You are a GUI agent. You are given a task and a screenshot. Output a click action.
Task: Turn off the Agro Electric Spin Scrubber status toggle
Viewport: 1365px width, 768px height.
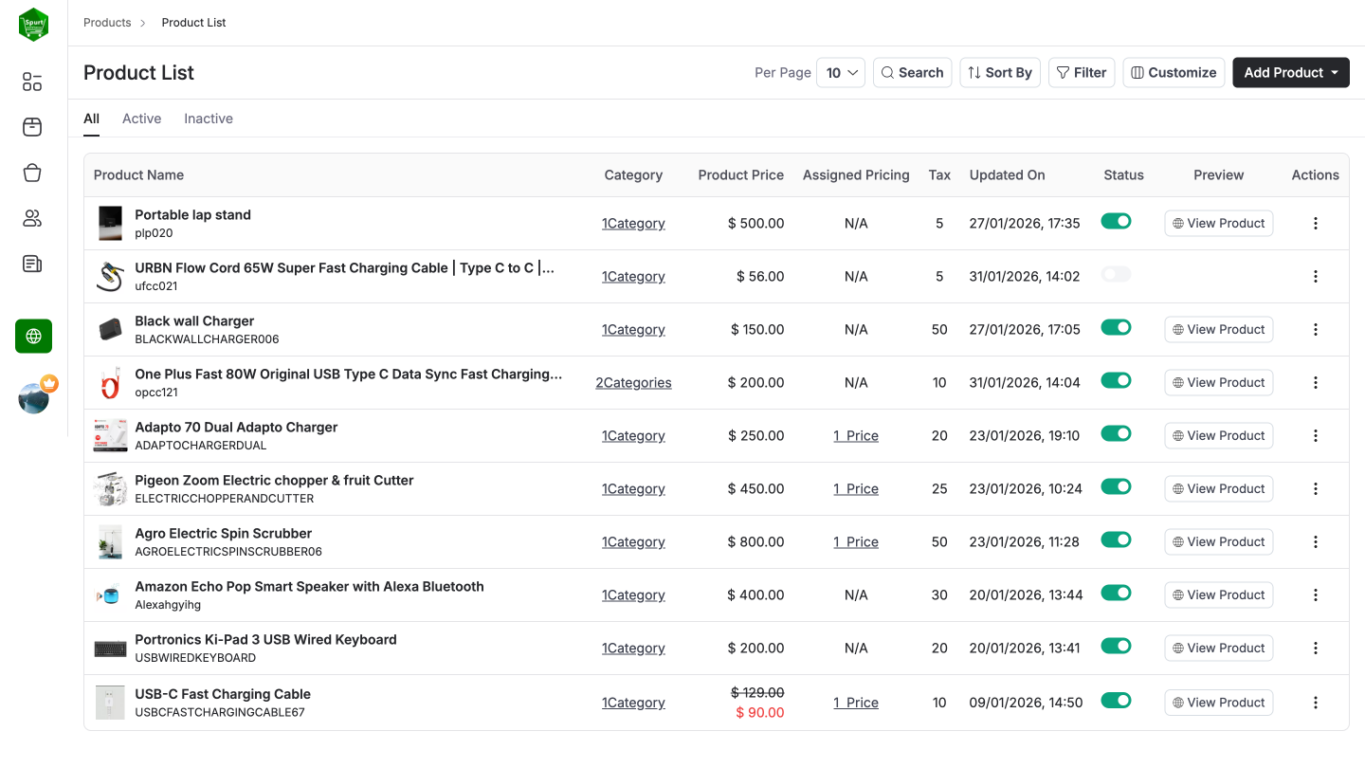[x=1116, y=539]
